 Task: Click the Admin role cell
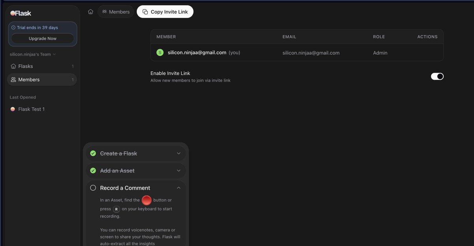[380, 53]
